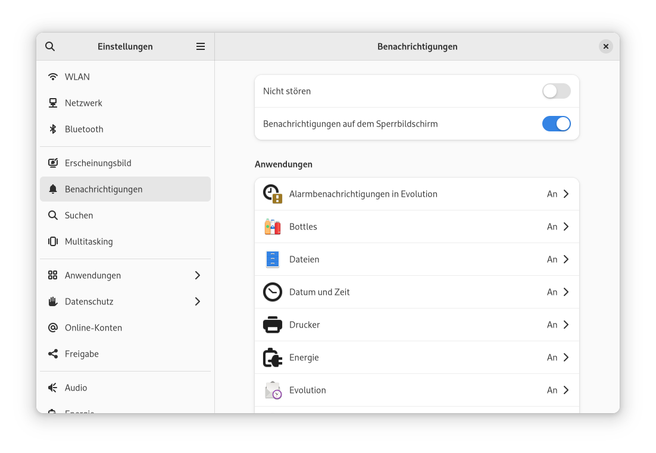Disable notifications on the Sperrbildschirm toggle
Viewport: 656px width, 453px height.
click(x=556, y=124)
